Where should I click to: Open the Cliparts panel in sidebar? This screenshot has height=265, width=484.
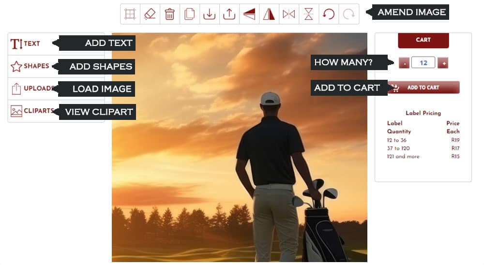56,111
